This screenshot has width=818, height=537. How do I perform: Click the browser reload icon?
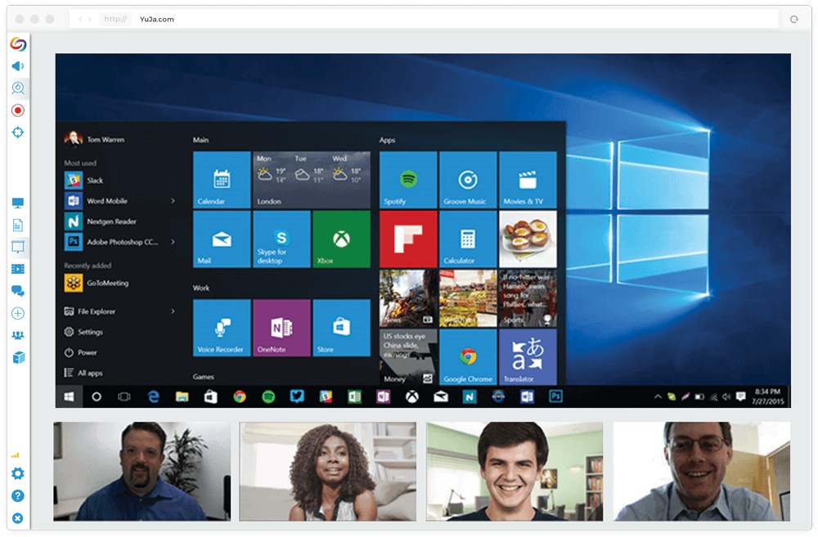tap(794, 20)
